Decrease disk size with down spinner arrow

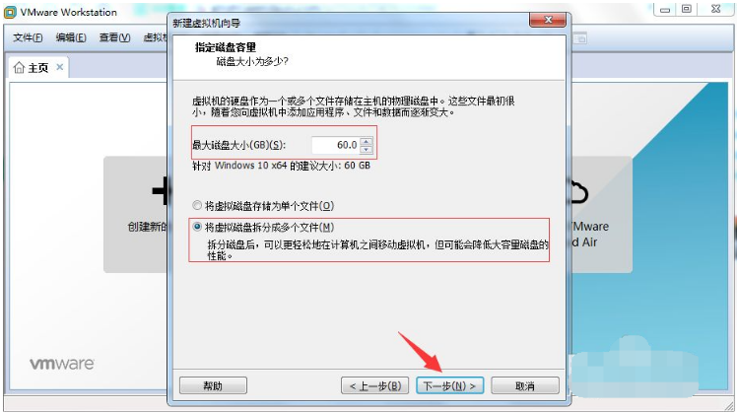coord(367,149)
